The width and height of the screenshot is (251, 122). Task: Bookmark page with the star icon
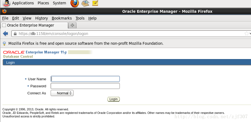(246, 34)
